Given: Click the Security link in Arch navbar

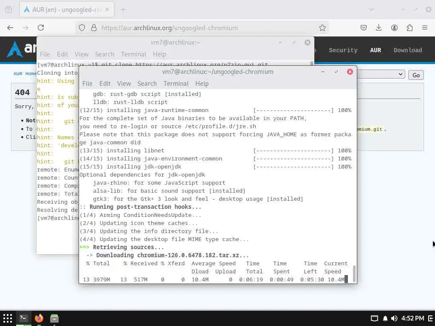Looking at the screenshot, I should click(x=343, y=50).
